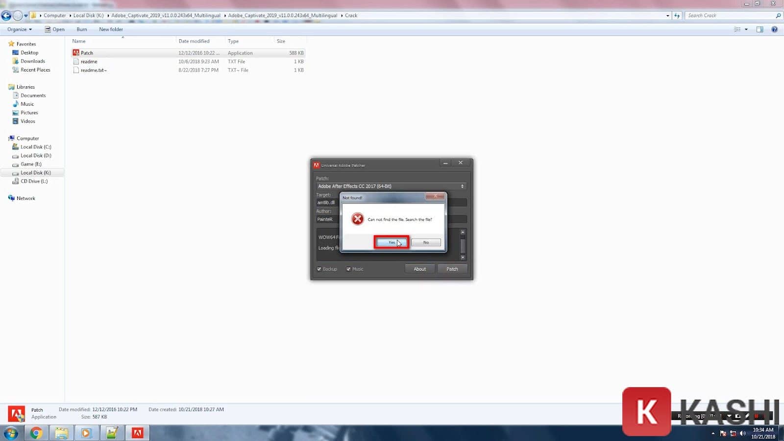Select Local Disk (C:) in the navigation pane
Screen dimensions: 784x441
(x=36, y=147)
